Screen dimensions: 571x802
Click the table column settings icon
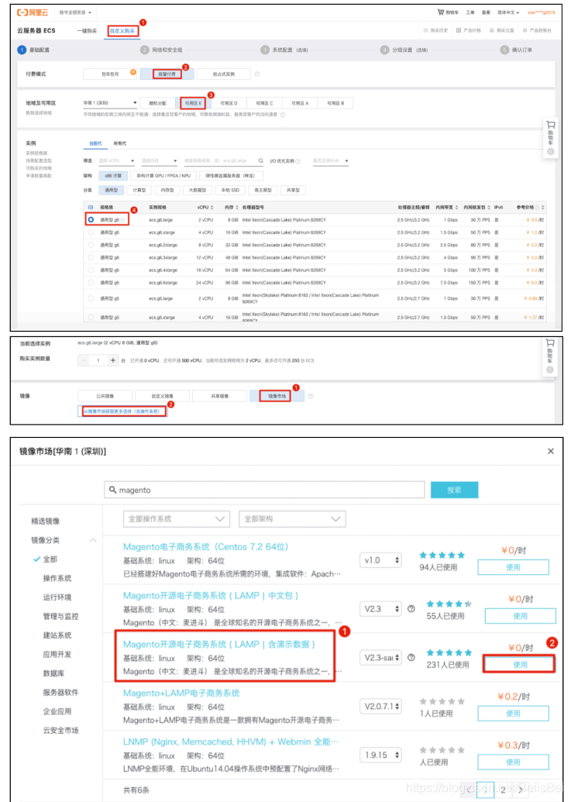point(91,207)
